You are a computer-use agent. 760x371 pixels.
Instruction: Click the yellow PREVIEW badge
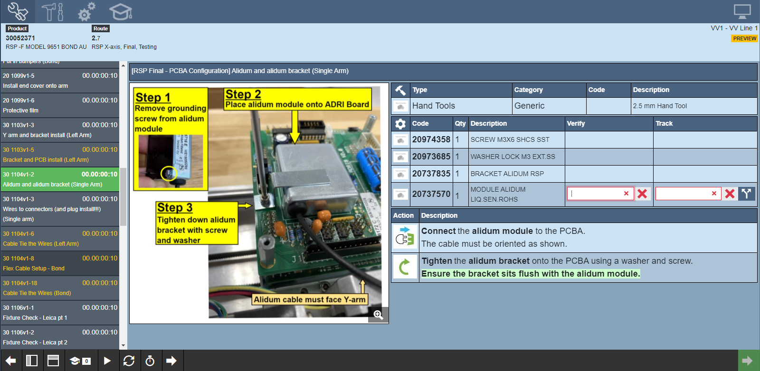tap(744, 38)
